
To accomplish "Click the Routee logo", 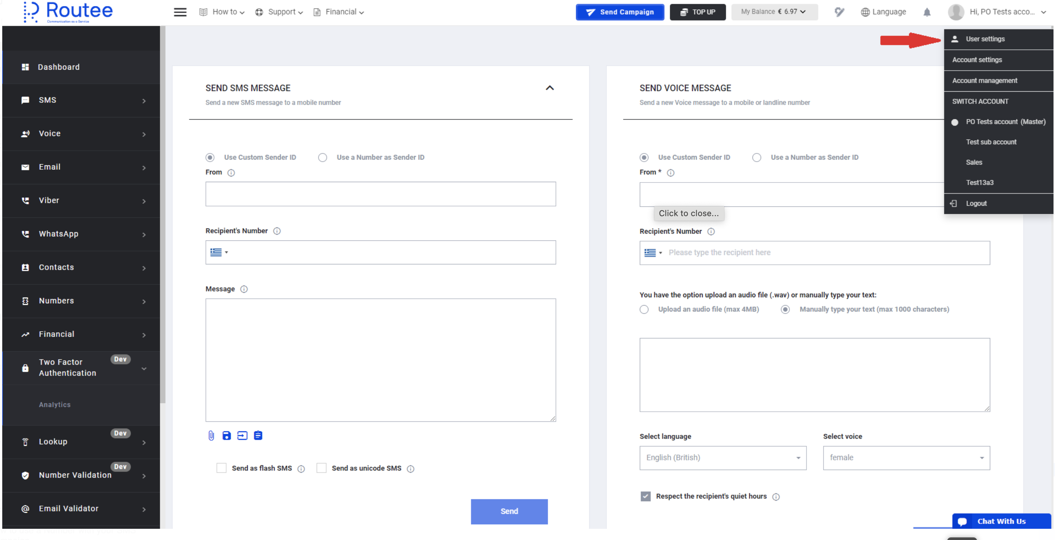I will point(69,12).
